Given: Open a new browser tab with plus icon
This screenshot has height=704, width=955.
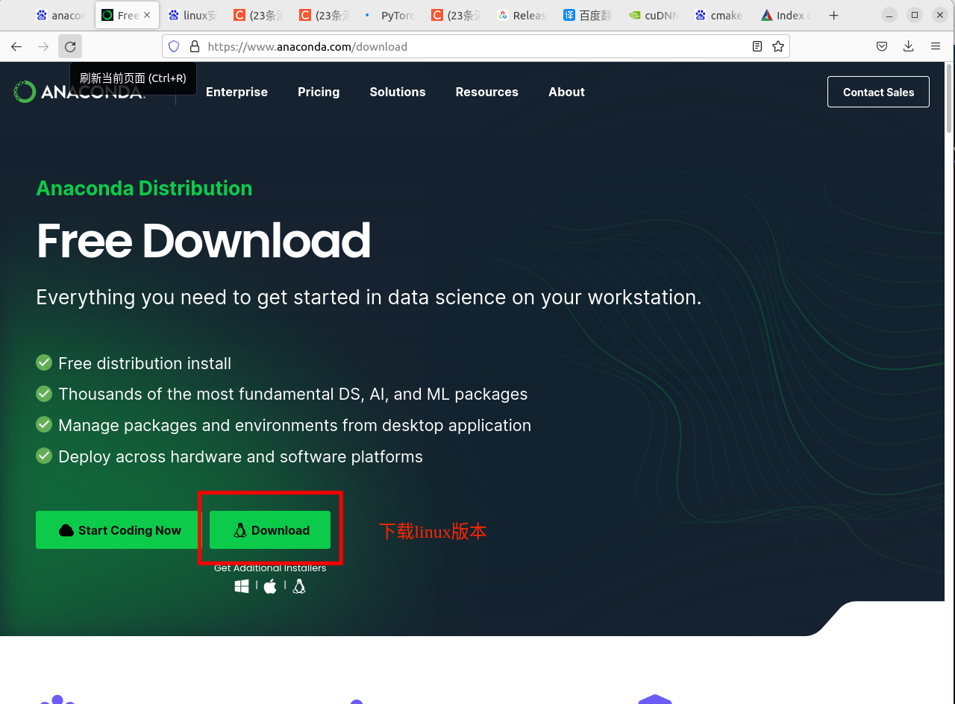Looking at the screenshot, I should click(x=833, y=15).
